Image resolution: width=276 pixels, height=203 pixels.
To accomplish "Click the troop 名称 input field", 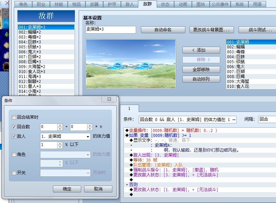I will 111,30.
